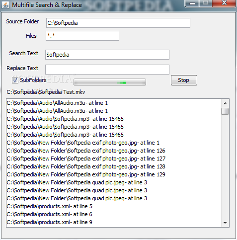Viewport: 237px width, 240px height.
Task: Close the Multifile Search & Replace window
Action: point(224,3)
